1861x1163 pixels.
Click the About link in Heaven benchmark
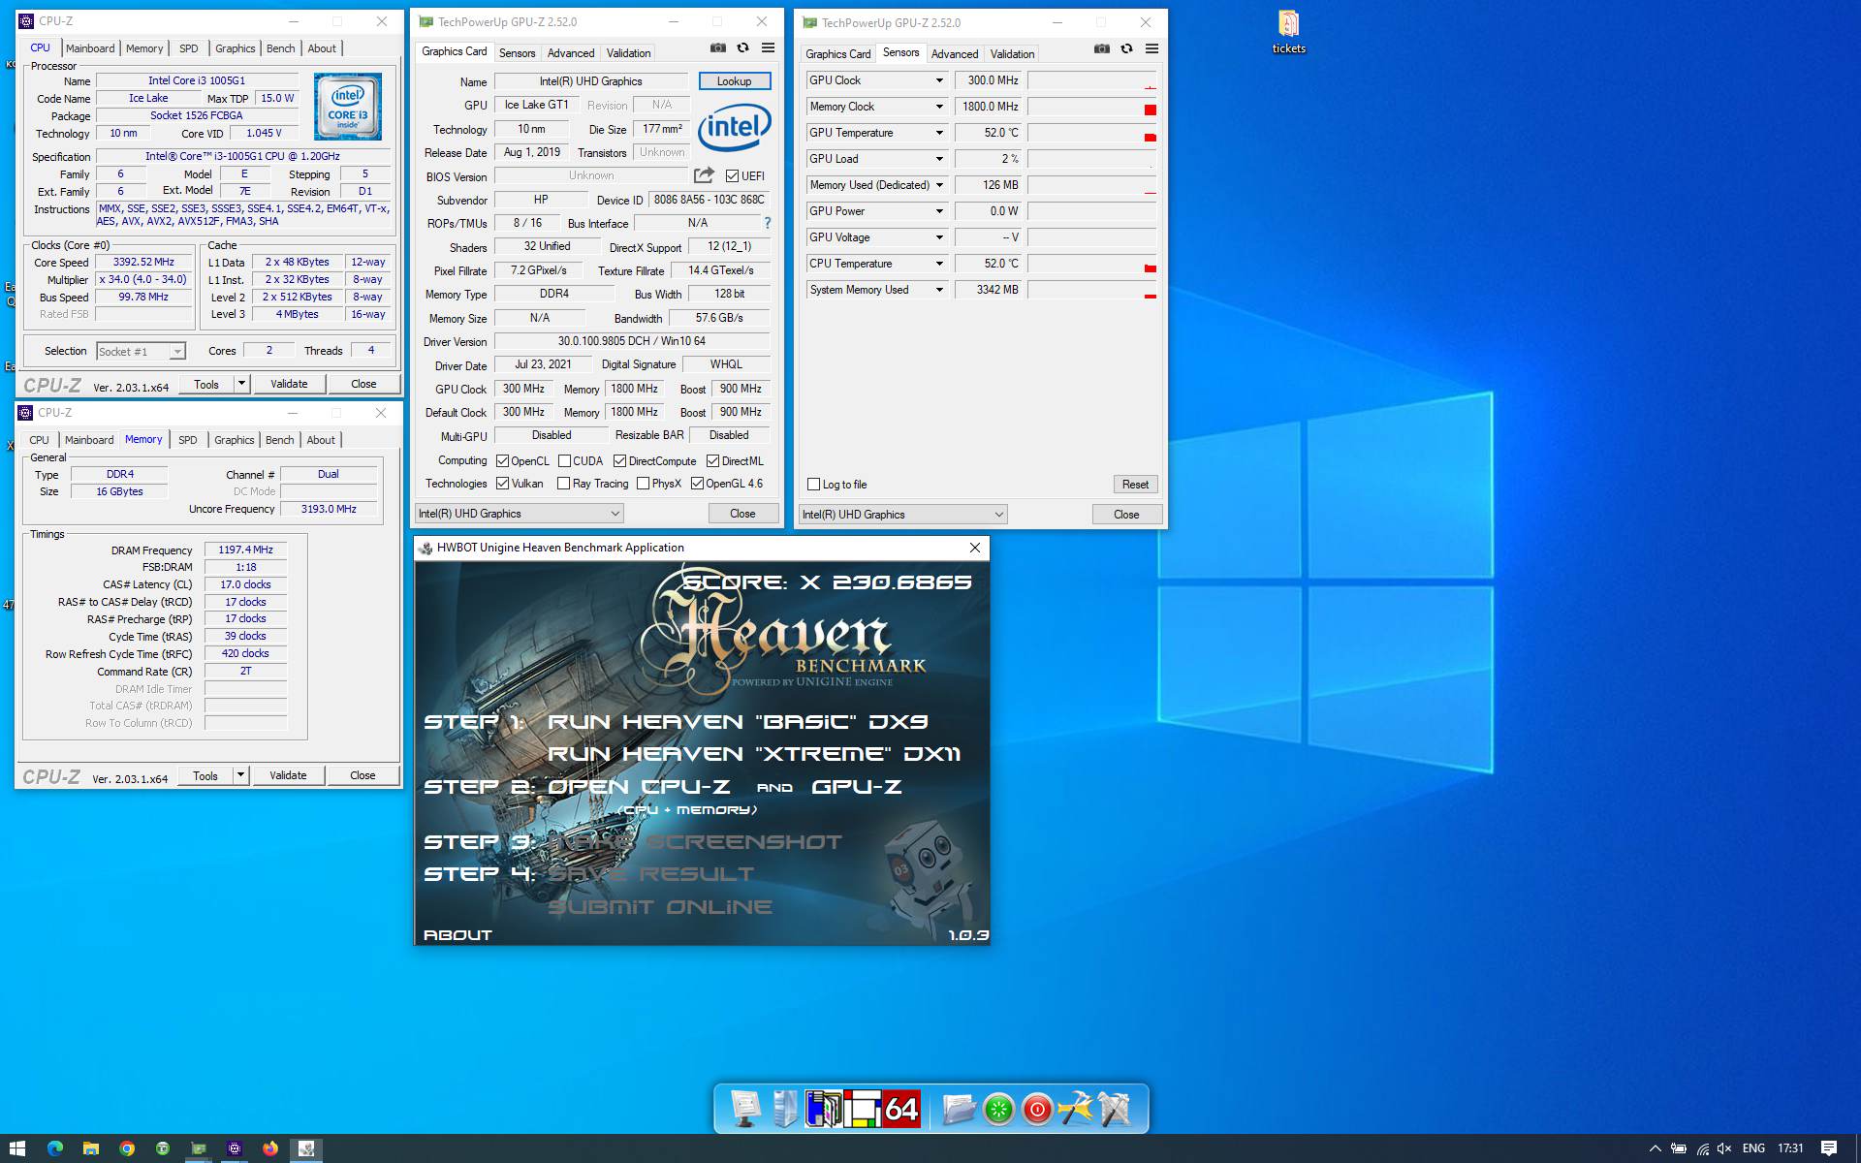pyautogui.click(x=457, y=935)
